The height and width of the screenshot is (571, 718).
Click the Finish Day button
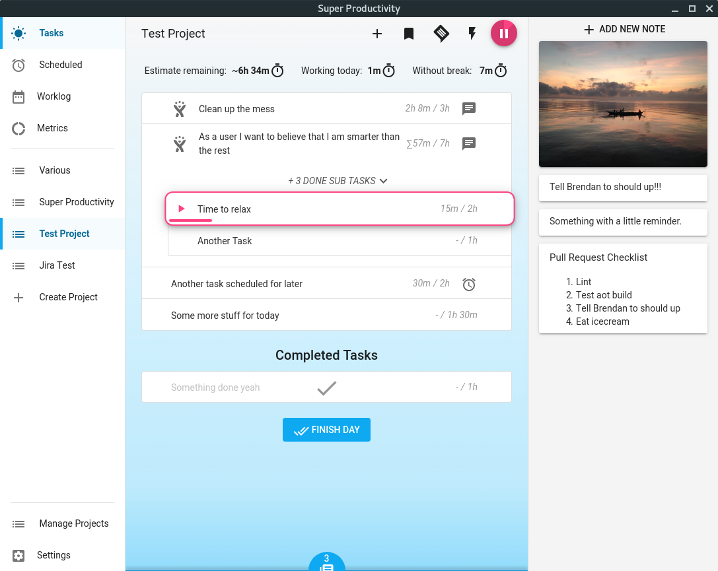coord(326,430)
